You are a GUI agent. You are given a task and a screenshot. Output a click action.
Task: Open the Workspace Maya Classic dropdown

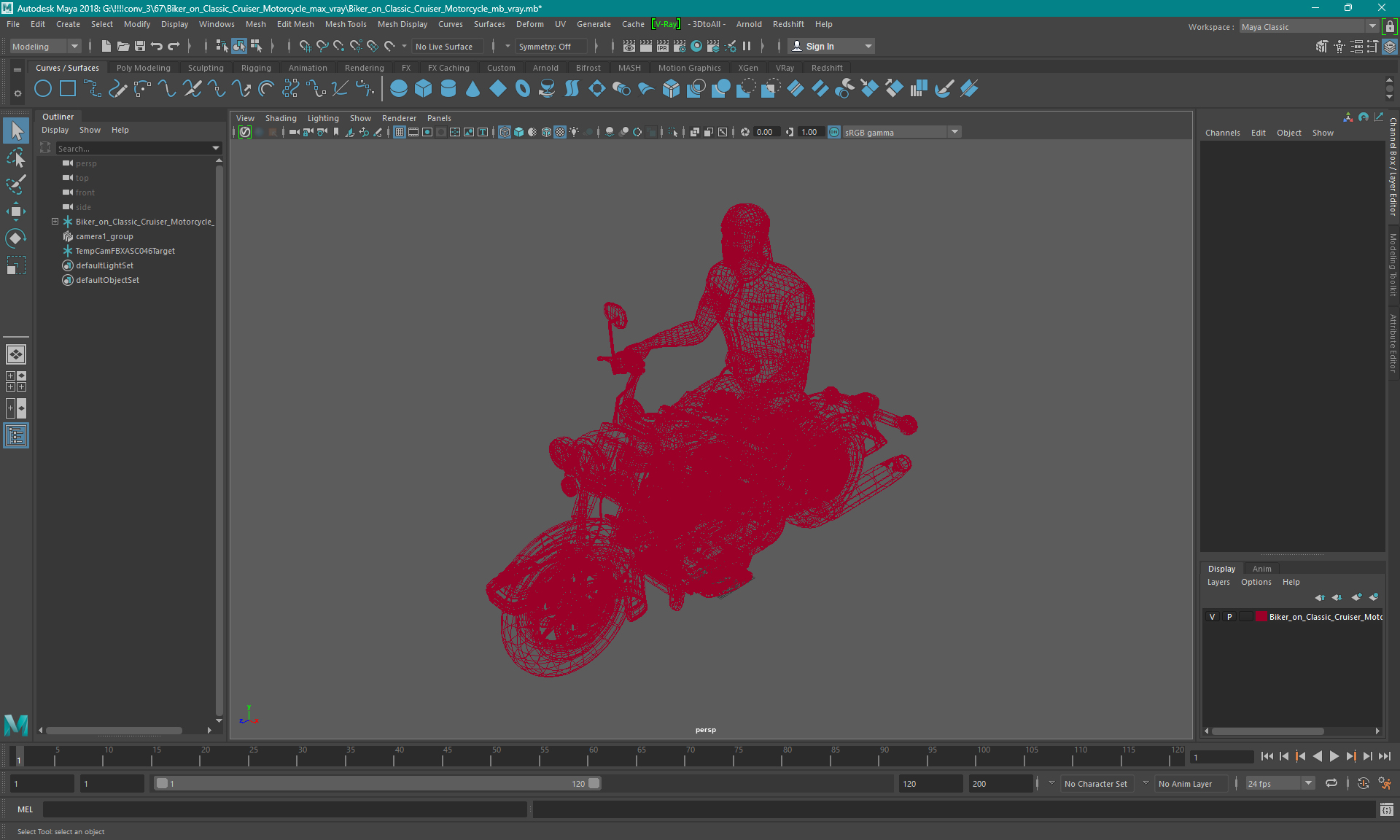[1309, 26]
